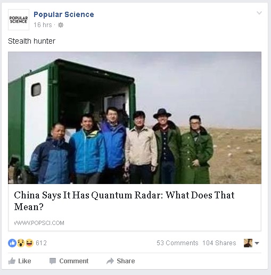Expand the post options chevron

[x=259, y=13]
